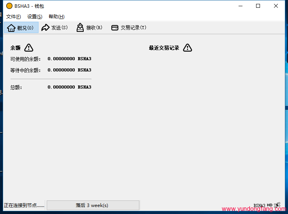Image resolution: width=288 pixels, height=214 pixels.
Task: Open the Receive (接收) tab
Action: pyautogui.click(x=90, y=28)
